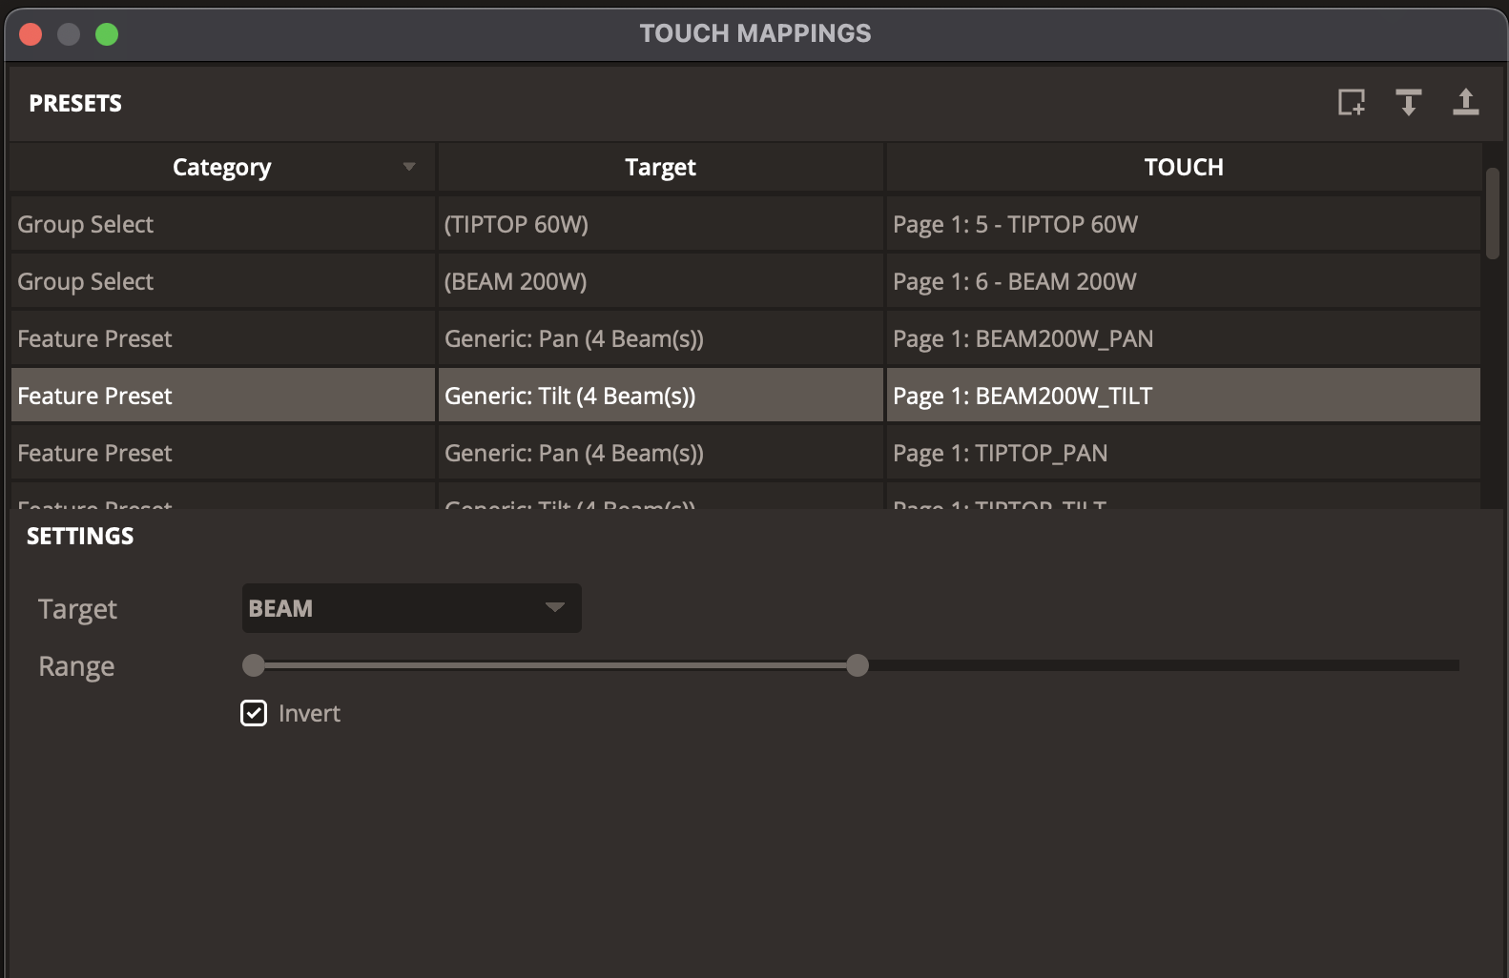Click the TOUCH column header
1509x978 pixels.
point(1183,167)
